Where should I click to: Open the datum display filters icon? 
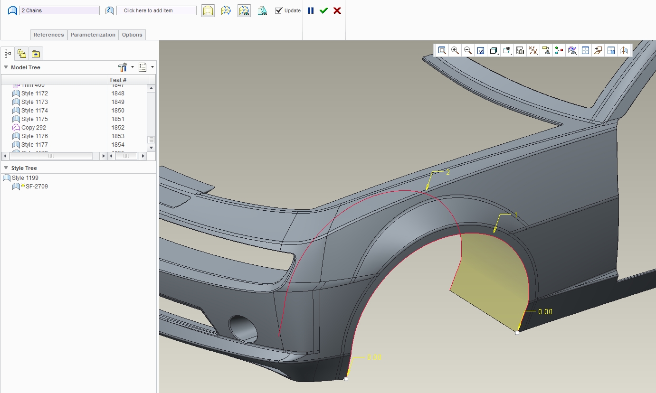click(533, 50)
